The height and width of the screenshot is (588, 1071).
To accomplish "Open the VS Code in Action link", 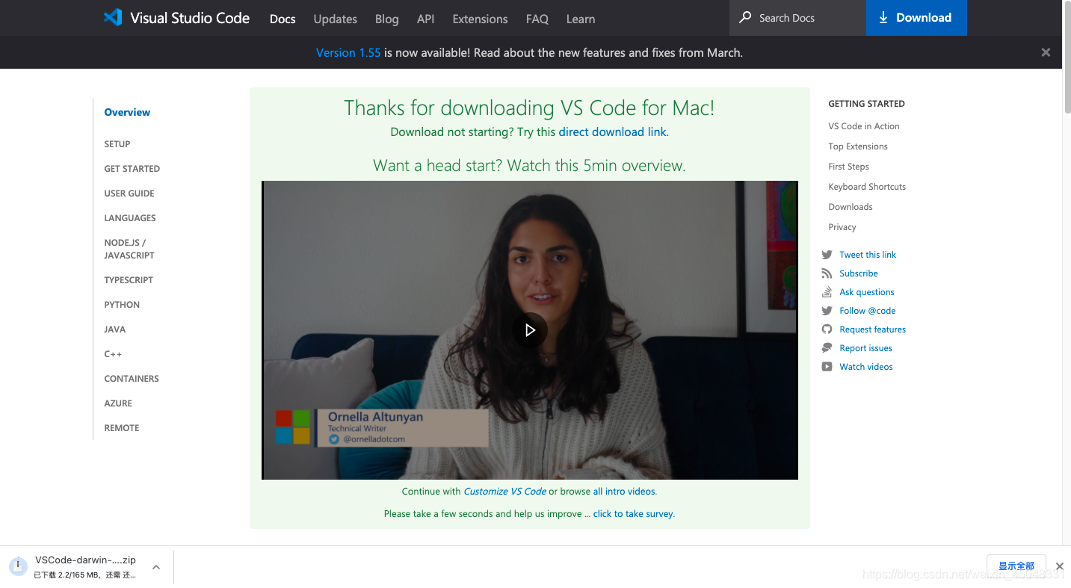I will point(864,126).
